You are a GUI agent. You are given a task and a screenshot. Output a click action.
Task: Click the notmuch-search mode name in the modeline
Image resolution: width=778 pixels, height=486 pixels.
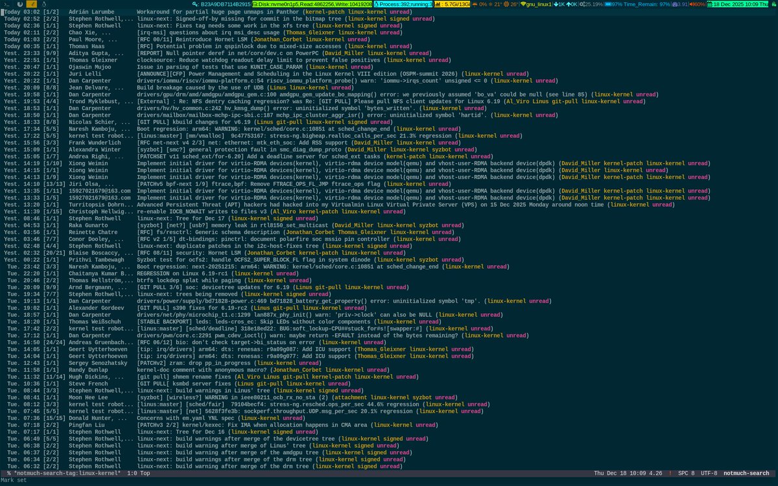pyautogui.click(x=746, y=474)
